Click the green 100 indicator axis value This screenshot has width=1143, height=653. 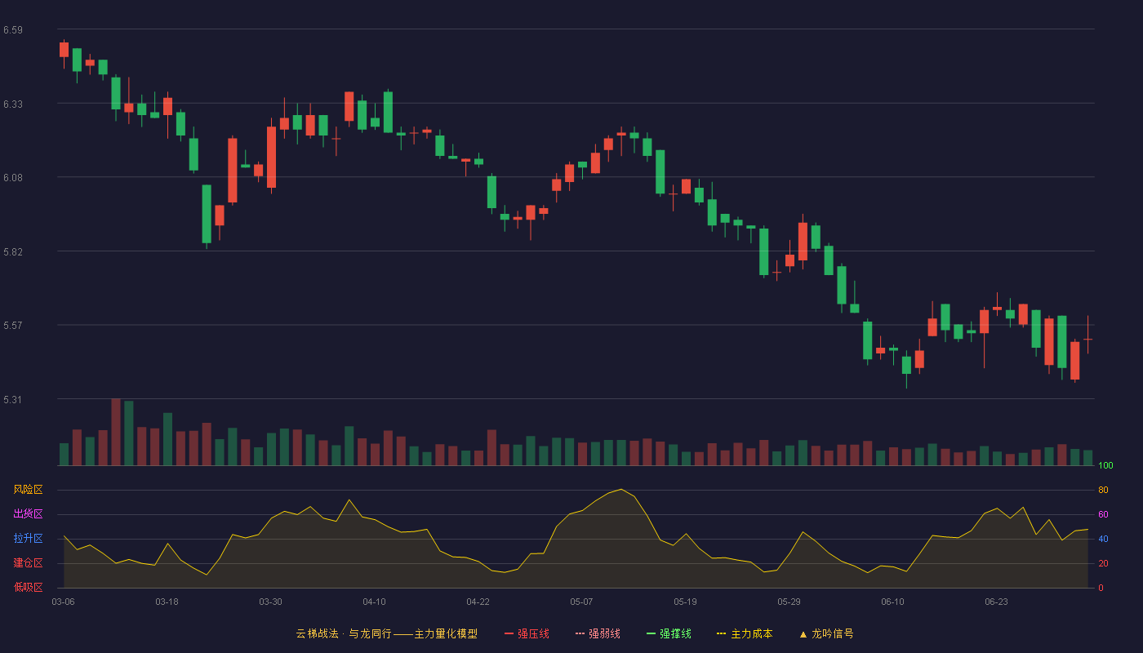pos(1105,465)
